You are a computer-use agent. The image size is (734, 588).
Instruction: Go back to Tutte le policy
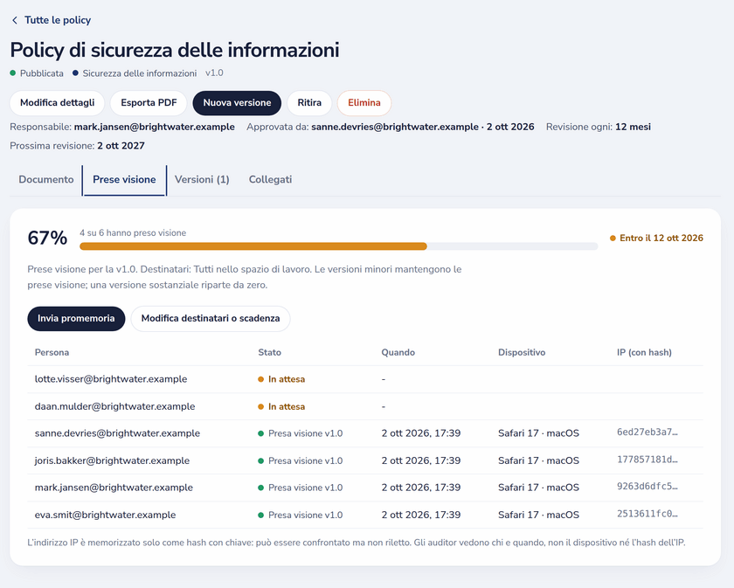(x=58, y=20)
